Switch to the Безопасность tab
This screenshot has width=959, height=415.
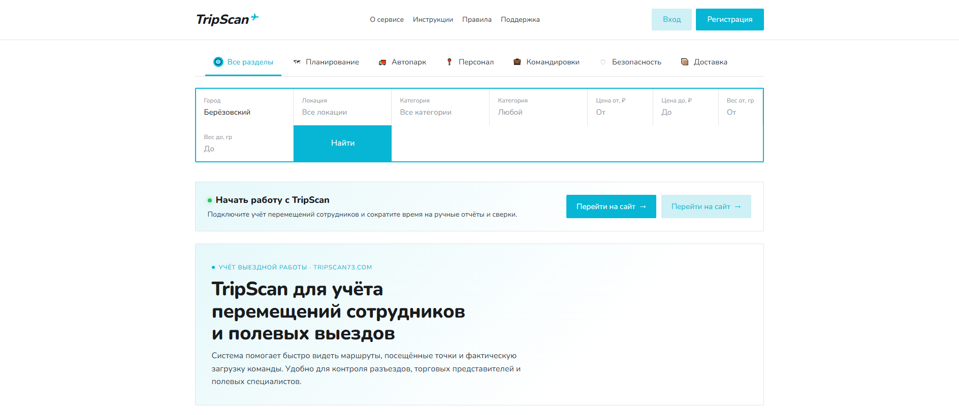coord(630,62)
